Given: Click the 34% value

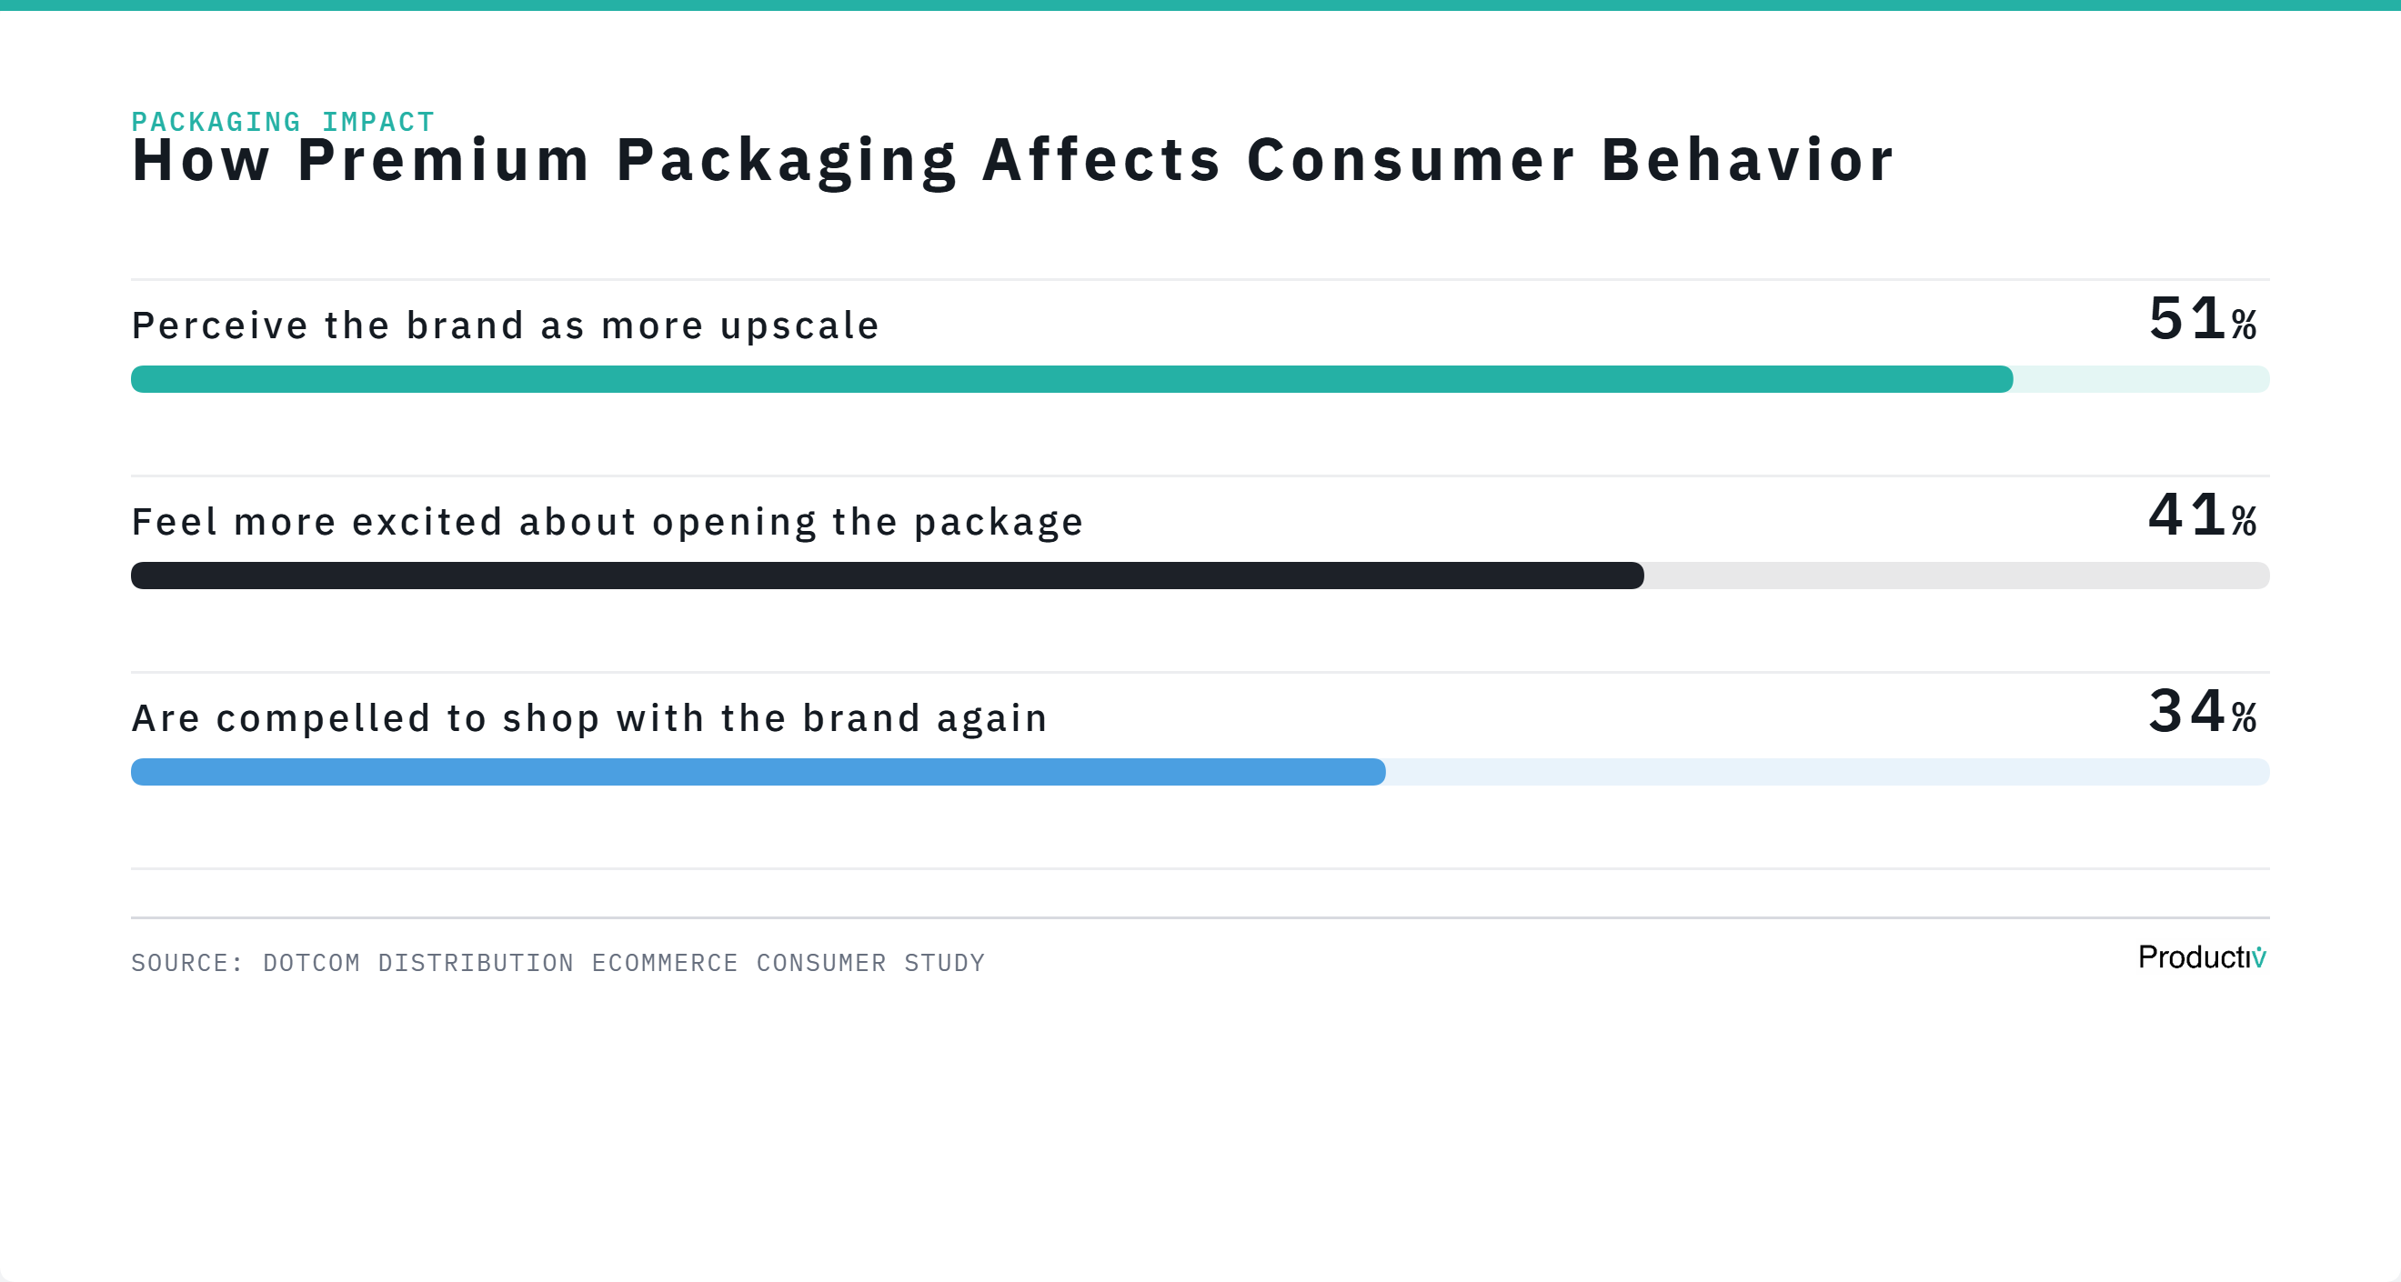Looking at the screenshot, I should click(x=2202, y=713).
